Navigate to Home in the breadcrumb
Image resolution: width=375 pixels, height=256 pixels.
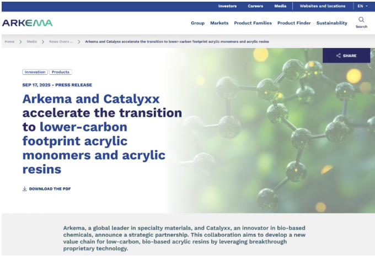[9, 41]
